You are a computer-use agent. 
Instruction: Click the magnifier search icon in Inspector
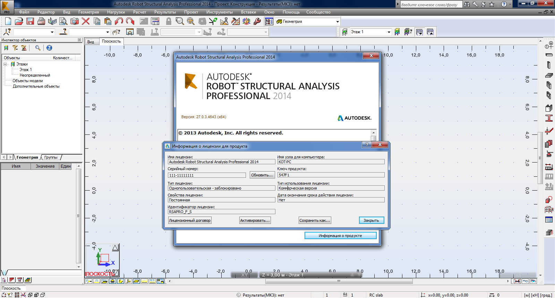click(37, 48)
